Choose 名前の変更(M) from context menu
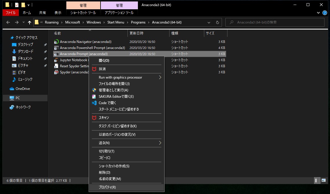This screenshot has height=194, width=330. [127, 179]
